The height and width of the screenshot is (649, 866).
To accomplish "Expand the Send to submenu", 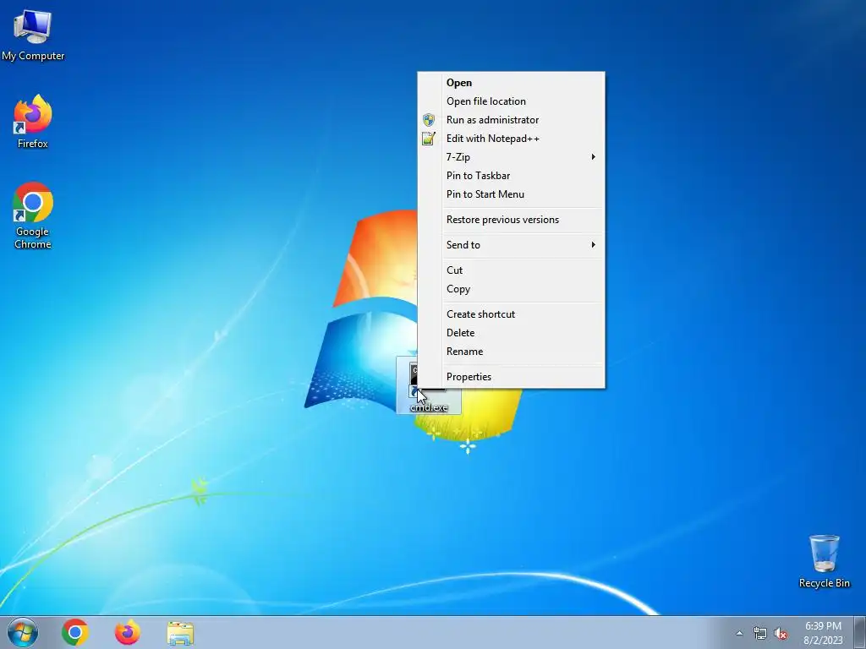I will pyautogui.click(x=511, y=245).
